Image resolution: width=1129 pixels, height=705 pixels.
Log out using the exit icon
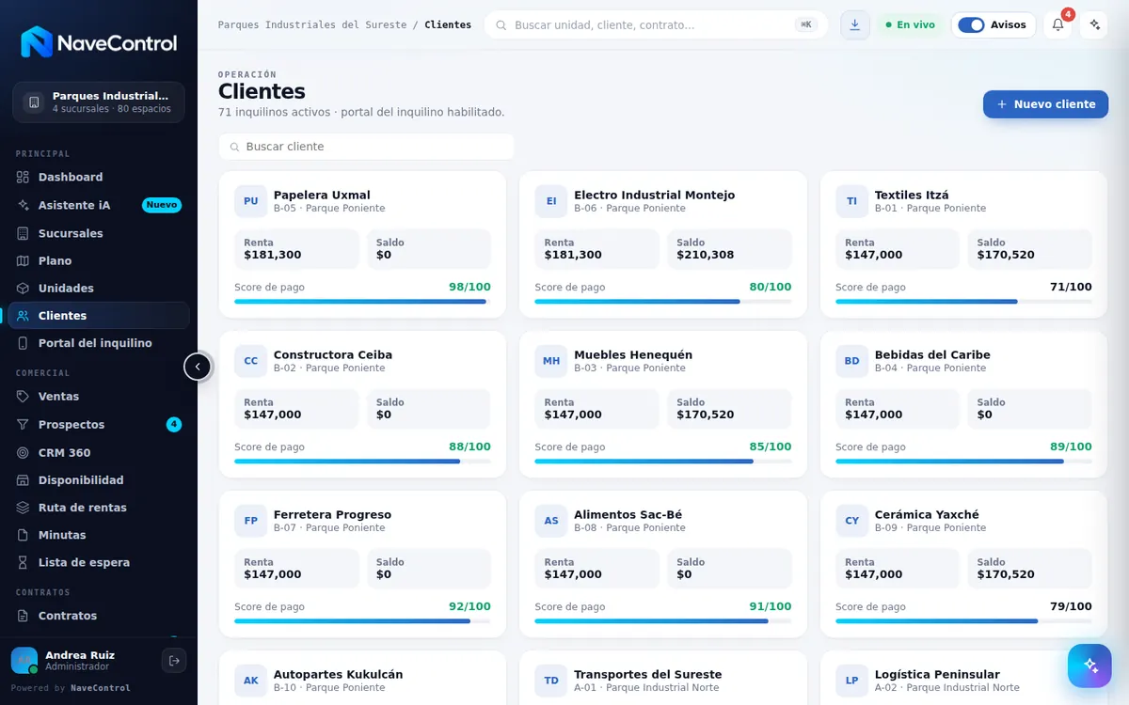pyautogui.click(x=174, y=661)
